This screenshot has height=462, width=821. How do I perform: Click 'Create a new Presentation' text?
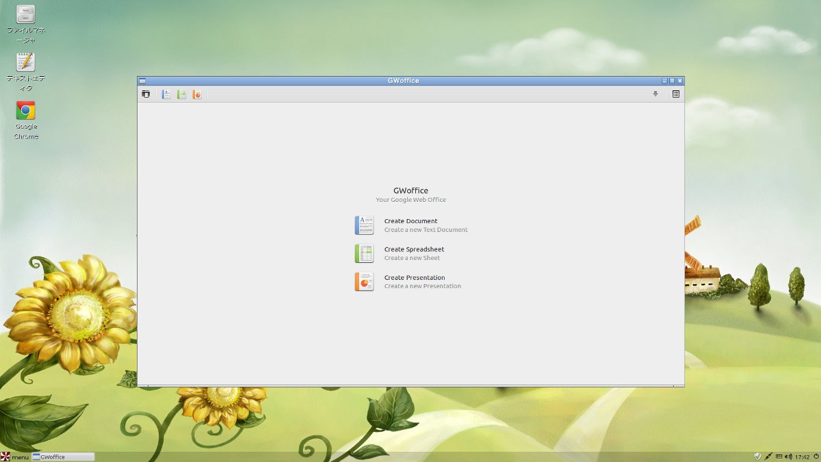click(423, 286)
